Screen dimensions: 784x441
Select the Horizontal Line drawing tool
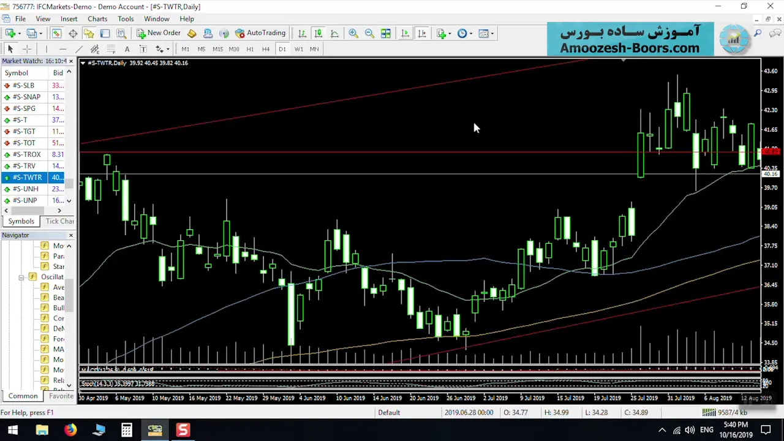(x=62, y=49)
